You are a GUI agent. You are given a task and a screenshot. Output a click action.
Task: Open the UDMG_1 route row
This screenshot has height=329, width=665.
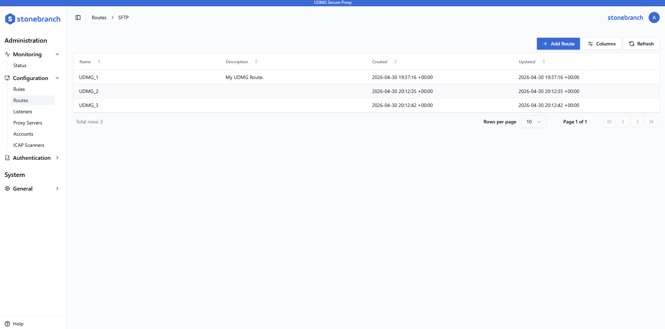point(366,77)
